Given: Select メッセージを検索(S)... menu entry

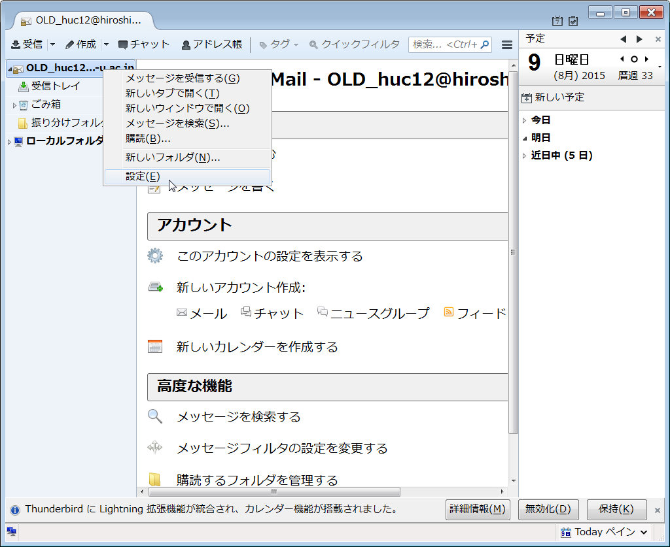Looking at the screenshot, I should click(187, 124).
